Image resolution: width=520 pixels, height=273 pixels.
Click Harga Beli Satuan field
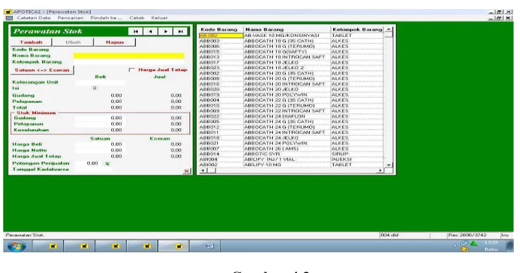(99, 144)
